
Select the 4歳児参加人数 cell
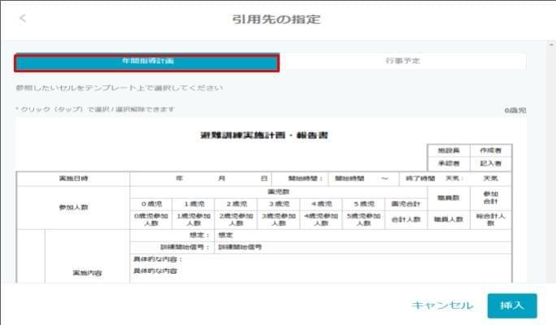pyautogui.click(x=321, y=219)
